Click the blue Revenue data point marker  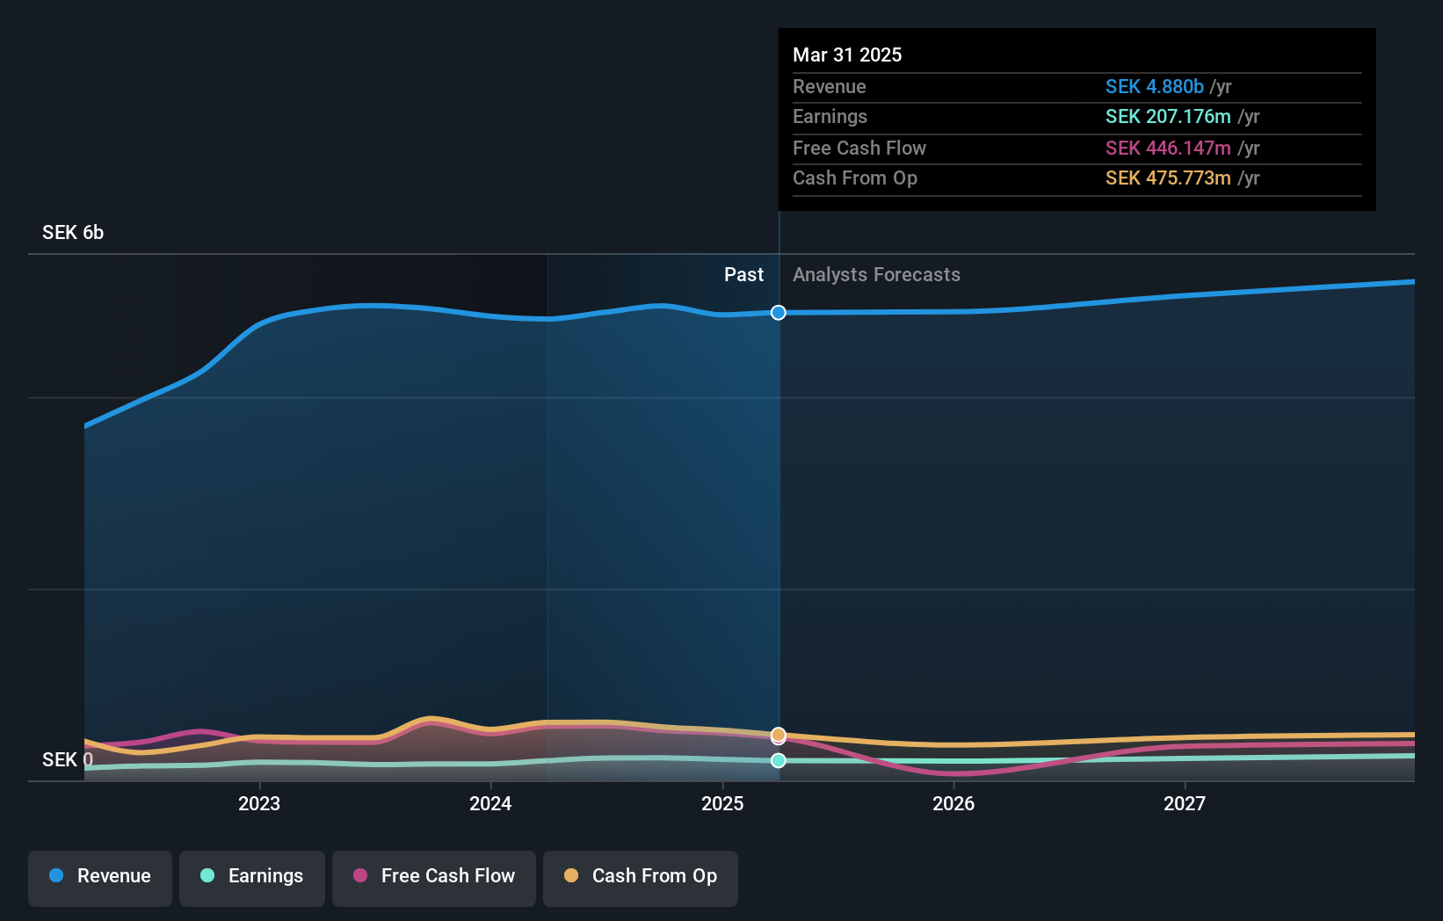tap(779, 313)
